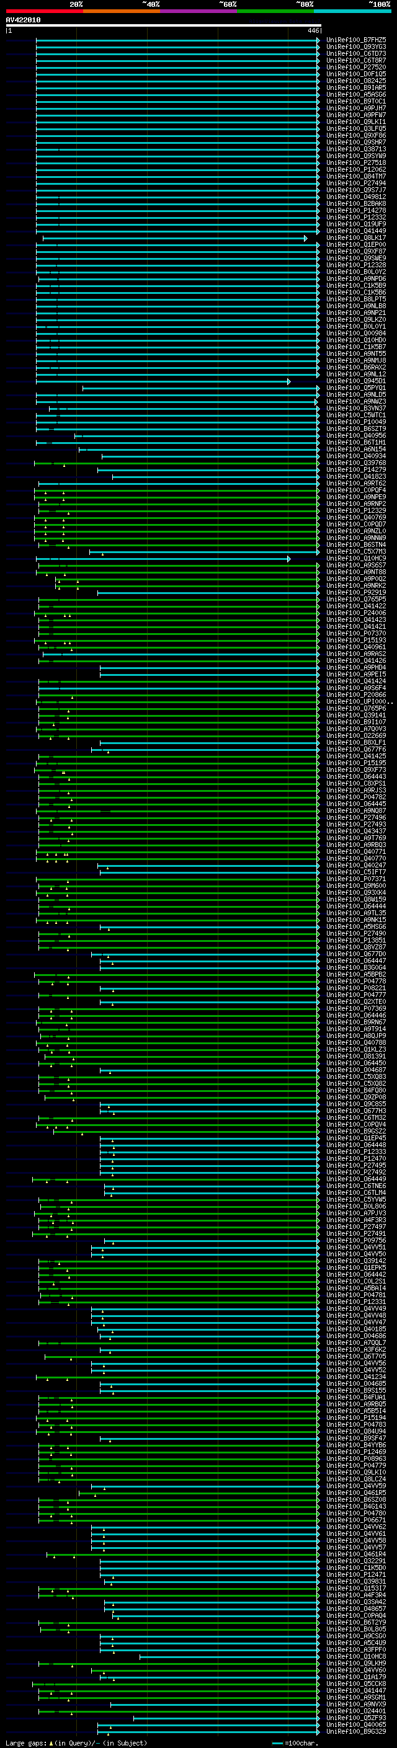Screen dimensions: 397x1748
Task: Click the UniRef100_B8XLF1 label
Action: click(355, 742)
